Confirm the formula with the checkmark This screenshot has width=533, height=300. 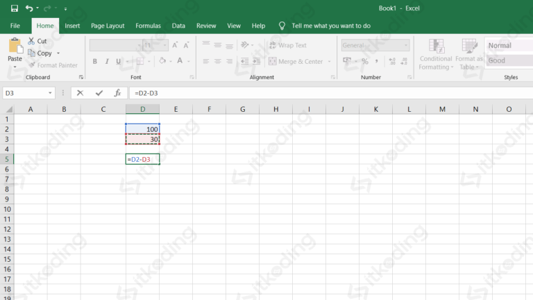point(99,93)
